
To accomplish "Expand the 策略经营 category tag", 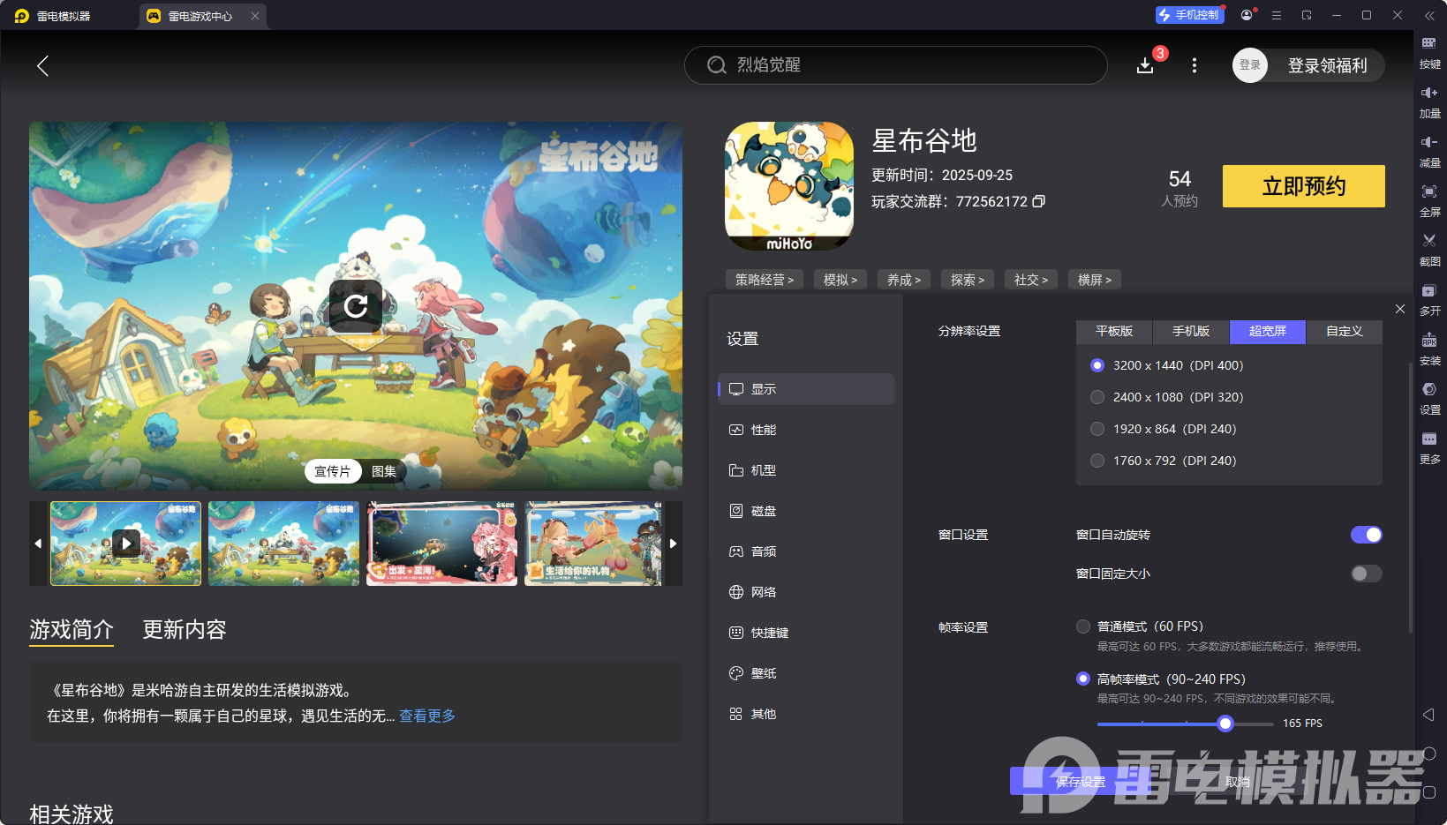I will (x=764, y=279).
